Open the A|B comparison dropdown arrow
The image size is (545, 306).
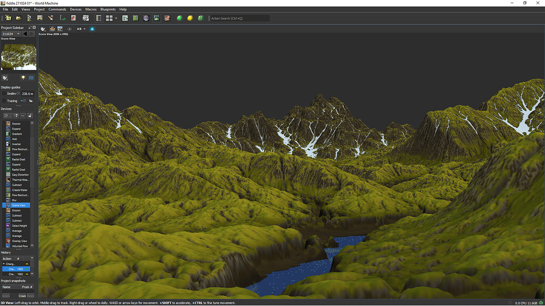84,29
